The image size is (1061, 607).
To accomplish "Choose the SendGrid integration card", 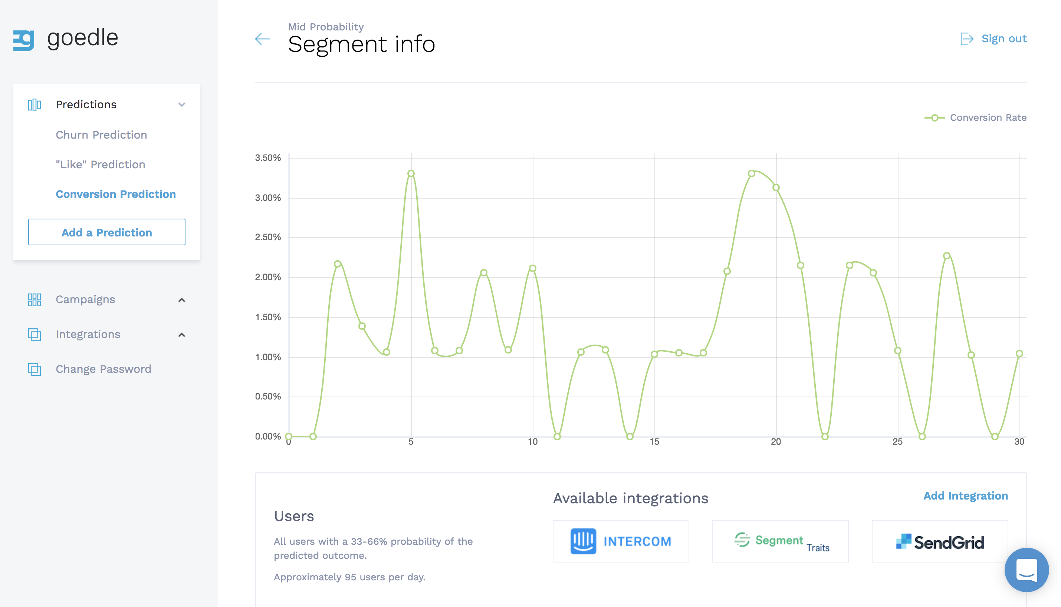I will [x=940, y=541].
